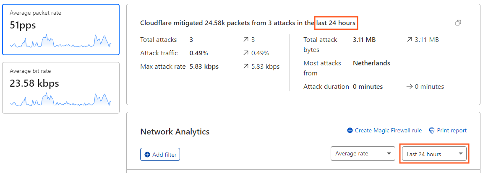Click the Last 24 hours dropdown arrow
The width and height of the screenshot is (483, 173).
click(461, 154)
